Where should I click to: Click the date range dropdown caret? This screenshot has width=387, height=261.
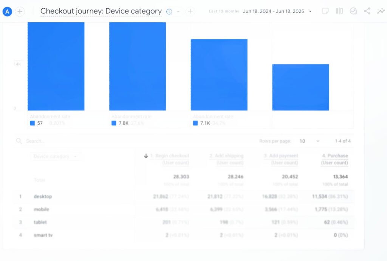tap(310, 11)
